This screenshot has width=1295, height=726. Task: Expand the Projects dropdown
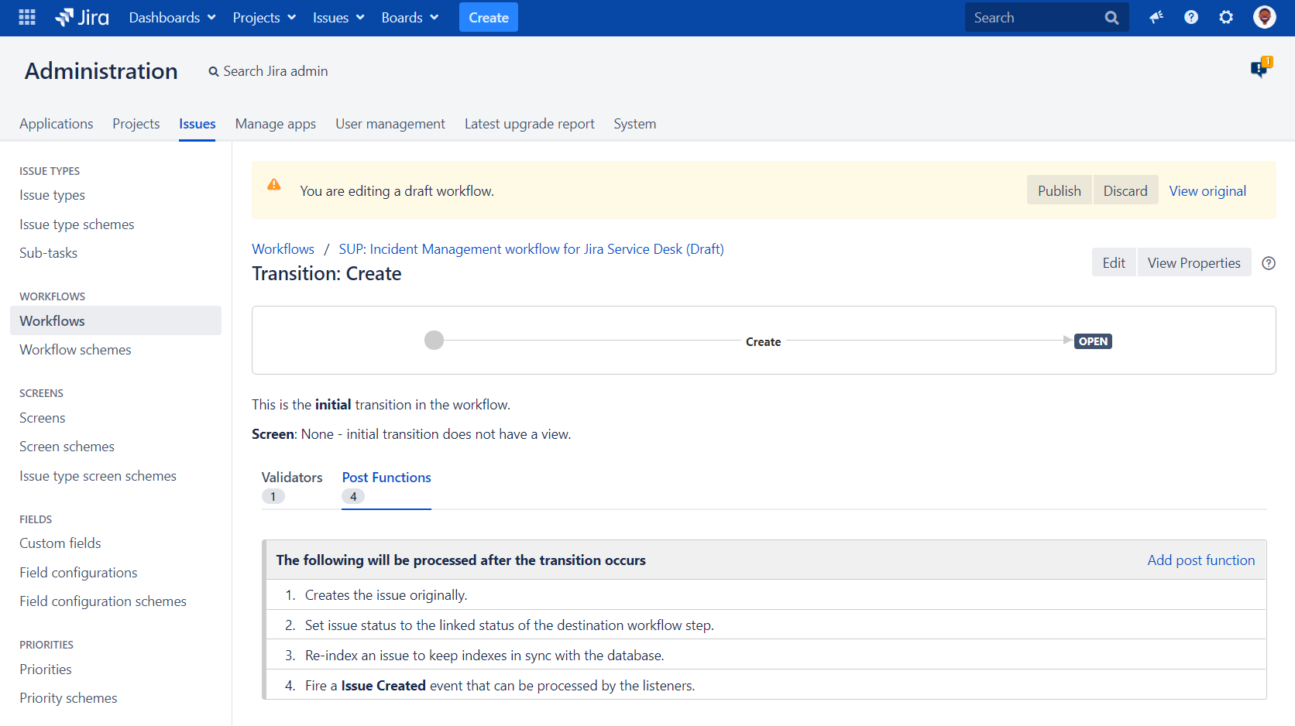pos(263,17)
